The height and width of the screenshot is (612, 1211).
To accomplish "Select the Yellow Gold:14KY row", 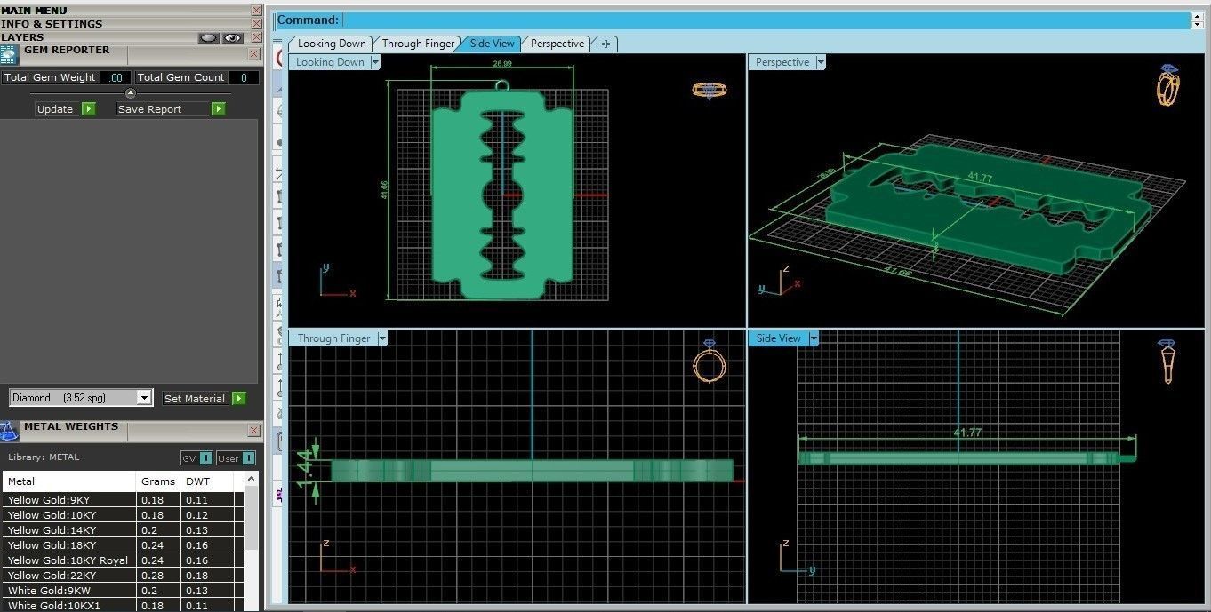I will click(123, 530).
